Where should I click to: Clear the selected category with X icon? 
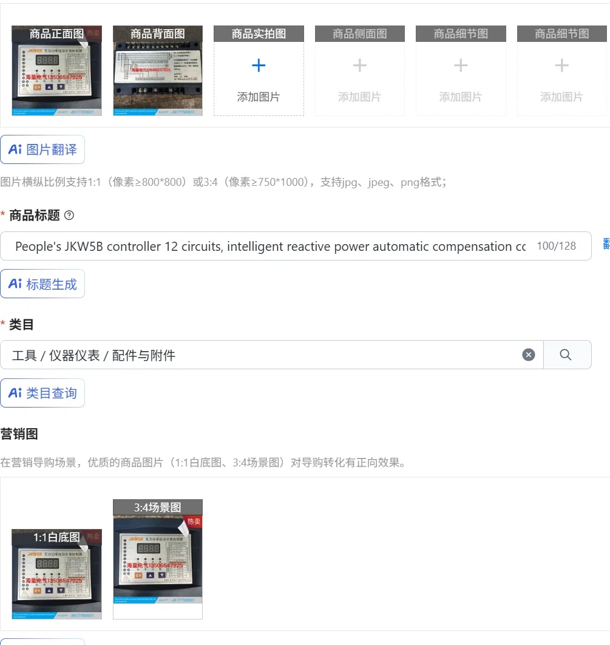pos(529,355)
